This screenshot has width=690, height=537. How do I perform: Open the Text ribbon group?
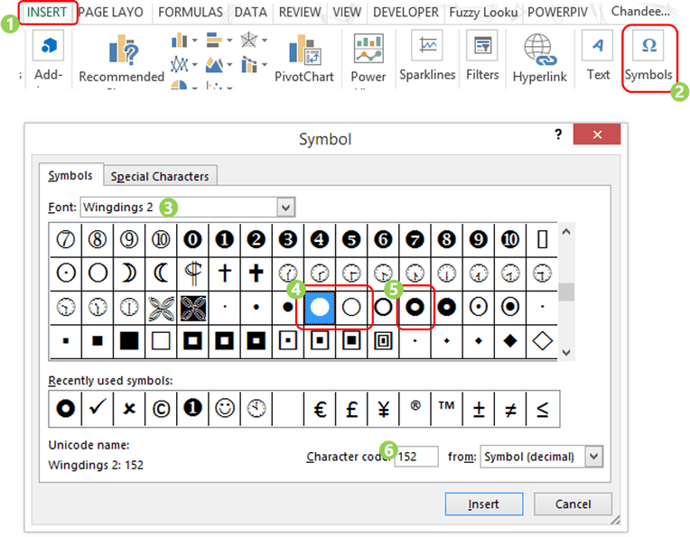tap(598, 56)
